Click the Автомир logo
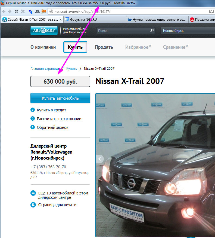Screen dimensions: 215x238 44,30
